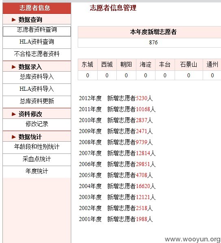Click the value 876 in the table
This screenshot has height=243, width=221.
pos(153,42)
